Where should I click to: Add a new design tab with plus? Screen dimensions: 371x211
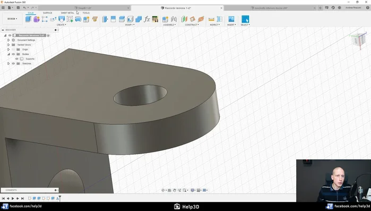click(x=320, y=8)
